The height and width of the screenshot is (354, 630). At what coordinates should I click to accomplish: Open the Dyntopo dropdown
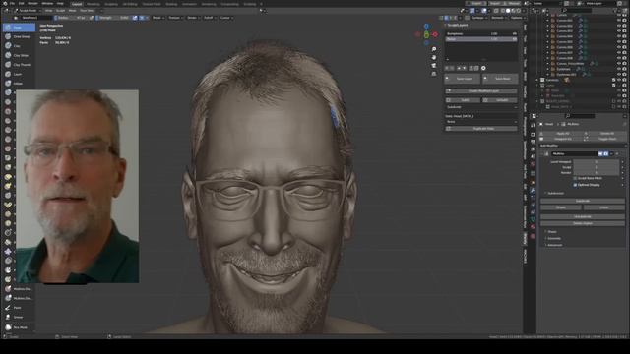pyautogui.click(x=478, y=18)
